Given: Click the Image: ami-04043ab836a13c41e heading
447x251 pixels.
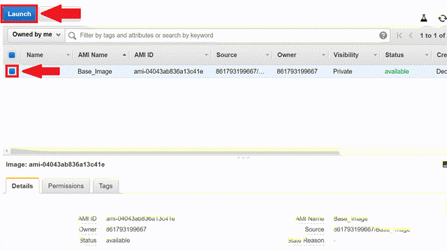Looking at the screenshot, I should pyautogui.click(x=55, y=165).
